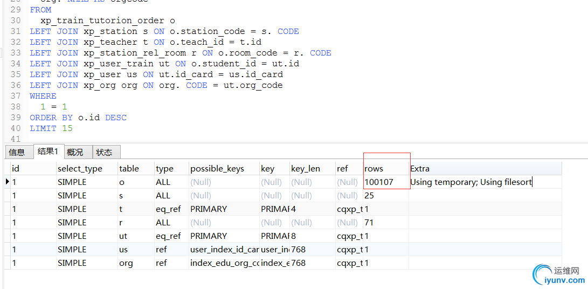Screen dimensions: 588x289
Task: Click the ref column header
Action: [x=349, y=169]
